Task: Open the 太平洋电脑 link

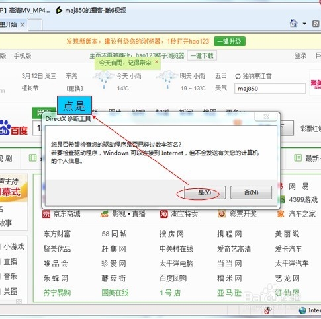Action: point(176,264)
